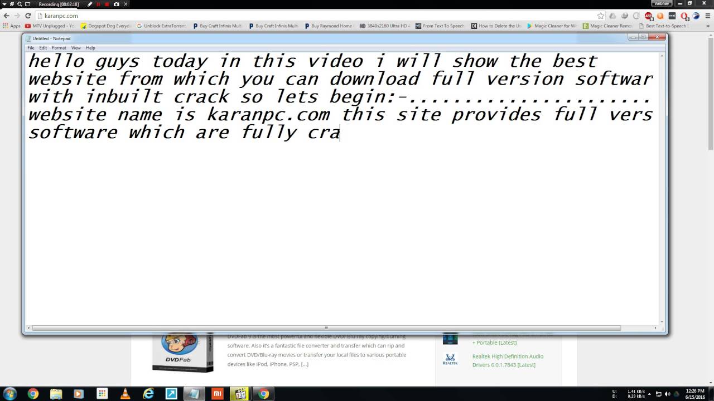Click Chrome's back navigation arrow
Image resolution: width=714 pixels, height=401 pixels.
pos(6,16)
